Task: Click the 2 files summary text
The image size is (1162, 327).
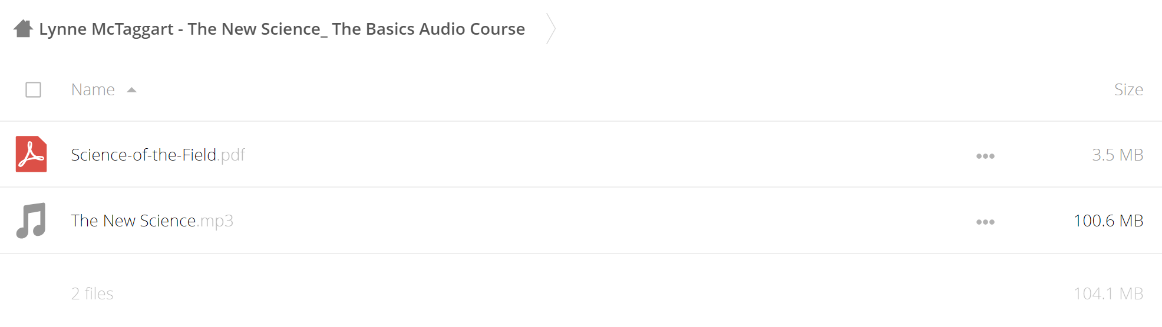Action: 93,293
